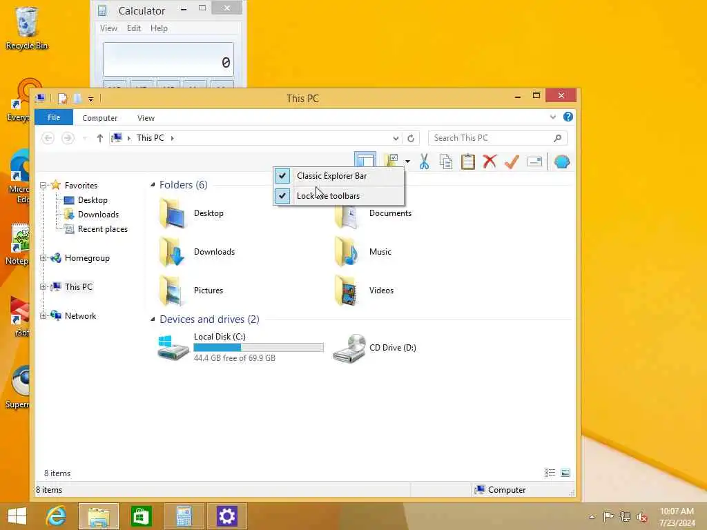The width and height of the screenshot is (707, 530).
Task: Select the CD Drive (D:) icon
Action: pyautogui.click(x=349, y=348)
